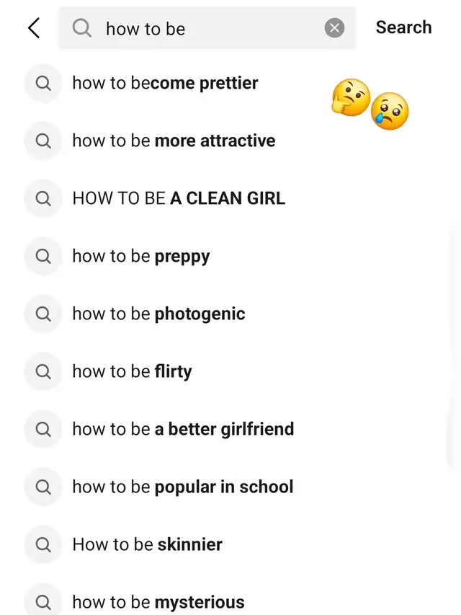Tap the magnifier icon inside the search bar
The width and height of the screenshot is (461, 615).
(x=82, y=28)
